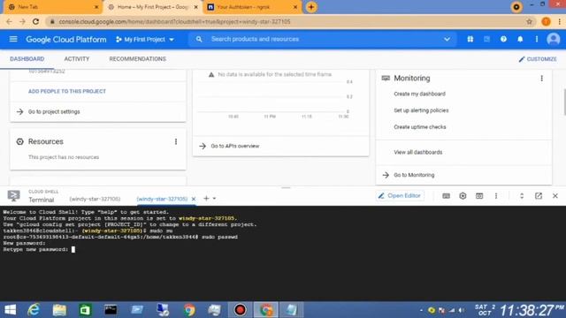Click inside the Cloud Shell terminal
566x318 pixels.
(283, 254)
